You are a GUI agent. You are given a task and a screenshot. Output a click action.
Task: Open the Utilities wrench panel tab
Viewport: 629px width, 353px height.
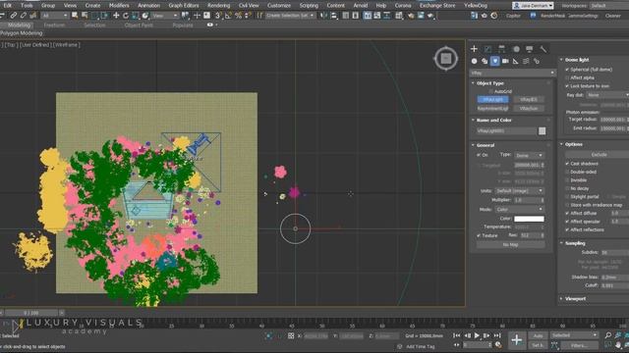tap(543, 49)
